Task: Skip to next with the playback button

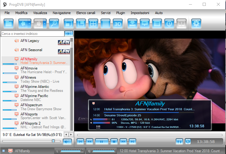Action: pyautogui.click(x=132, y=142)
